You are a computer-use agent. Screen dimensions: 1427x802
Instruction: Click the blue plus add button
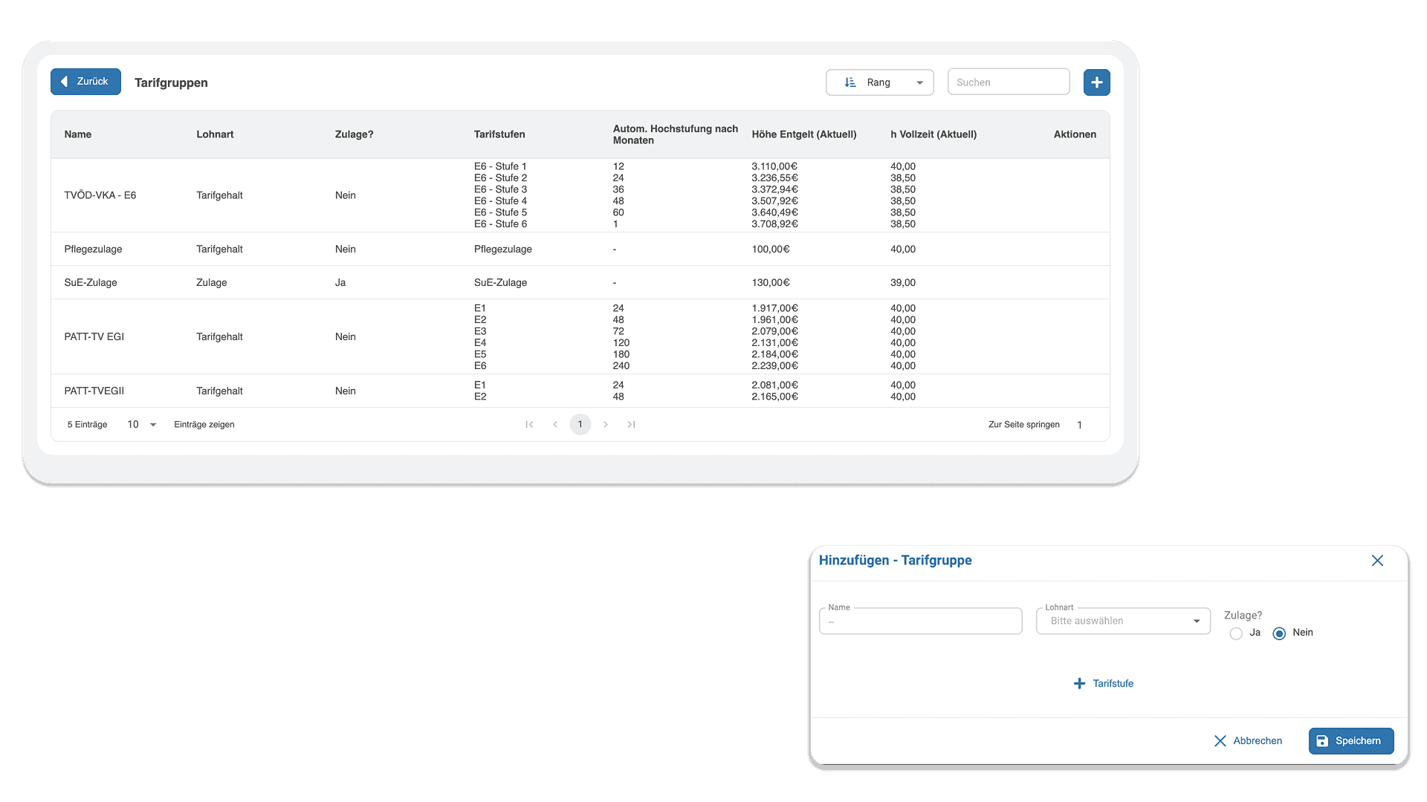[1096, 82]
